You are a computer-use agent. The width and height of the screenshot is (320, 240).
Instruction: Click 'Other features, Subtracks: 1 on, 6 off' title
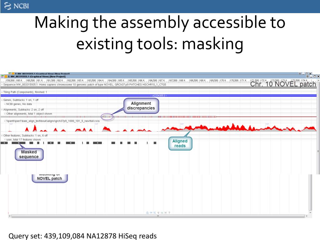(x=26, y=136)
